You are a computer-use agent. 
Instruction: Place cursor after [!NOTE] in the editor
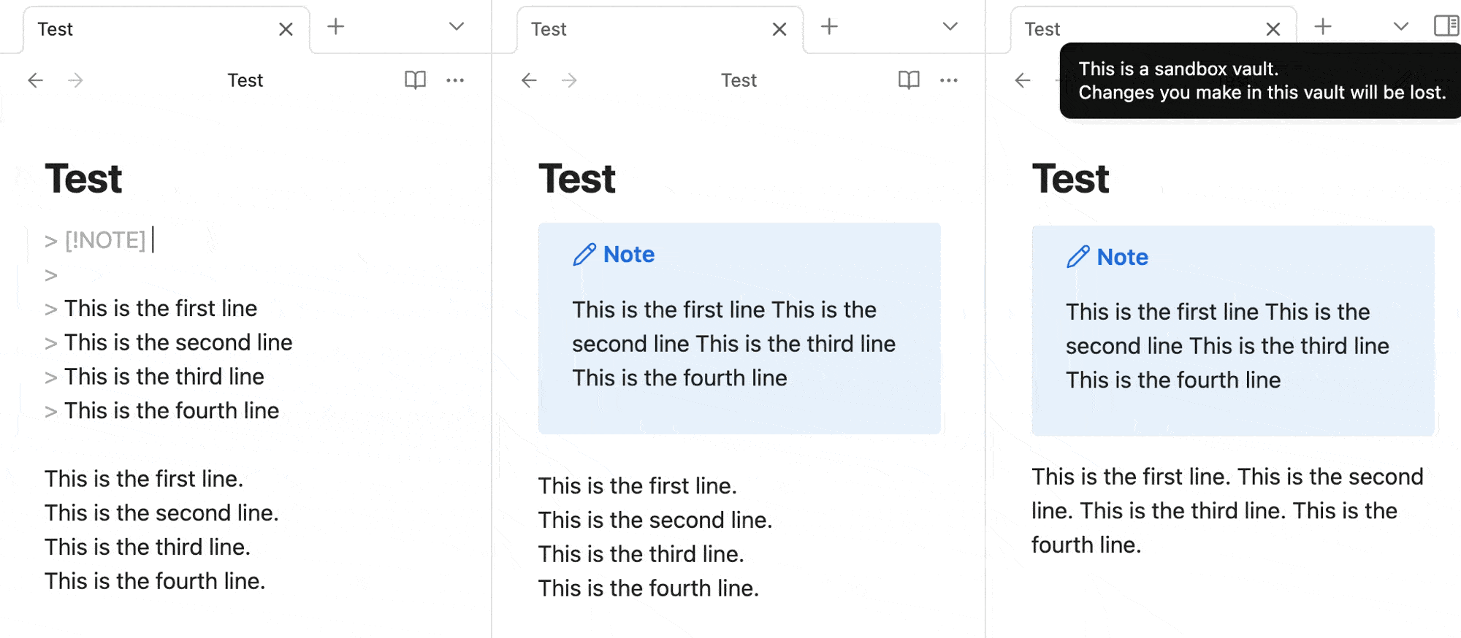153,239
